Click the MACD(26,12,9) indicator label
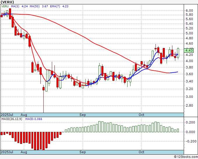The image size is (198, 159). coord(12,119)
